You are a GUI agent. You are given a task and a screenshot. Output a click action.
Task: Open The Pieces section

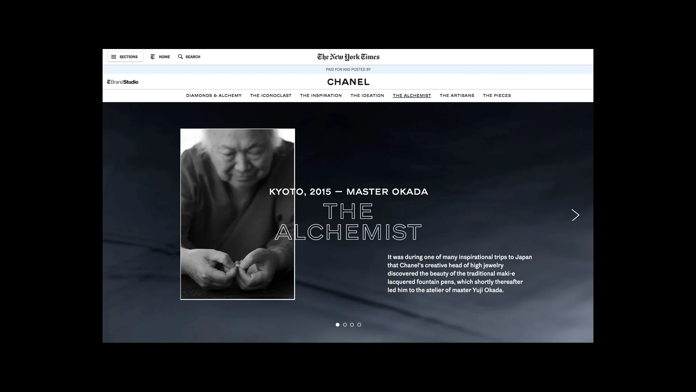(497, 95)
